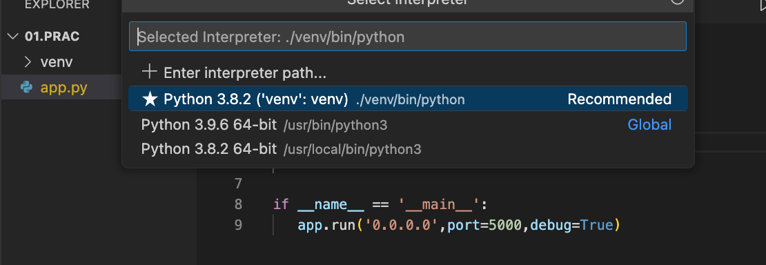Screen dimensions: 766x265
Task: Expand the venv folder chevron
Action: point(28,62)
